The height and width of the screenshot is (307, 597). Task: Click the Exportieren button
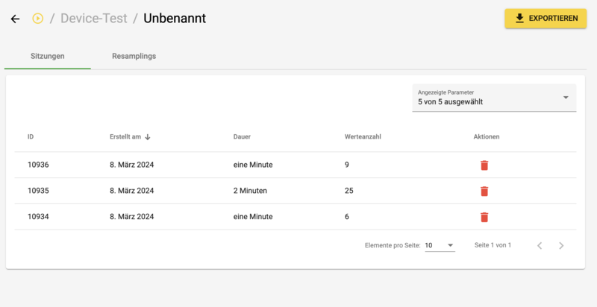(x=546, y=18)
